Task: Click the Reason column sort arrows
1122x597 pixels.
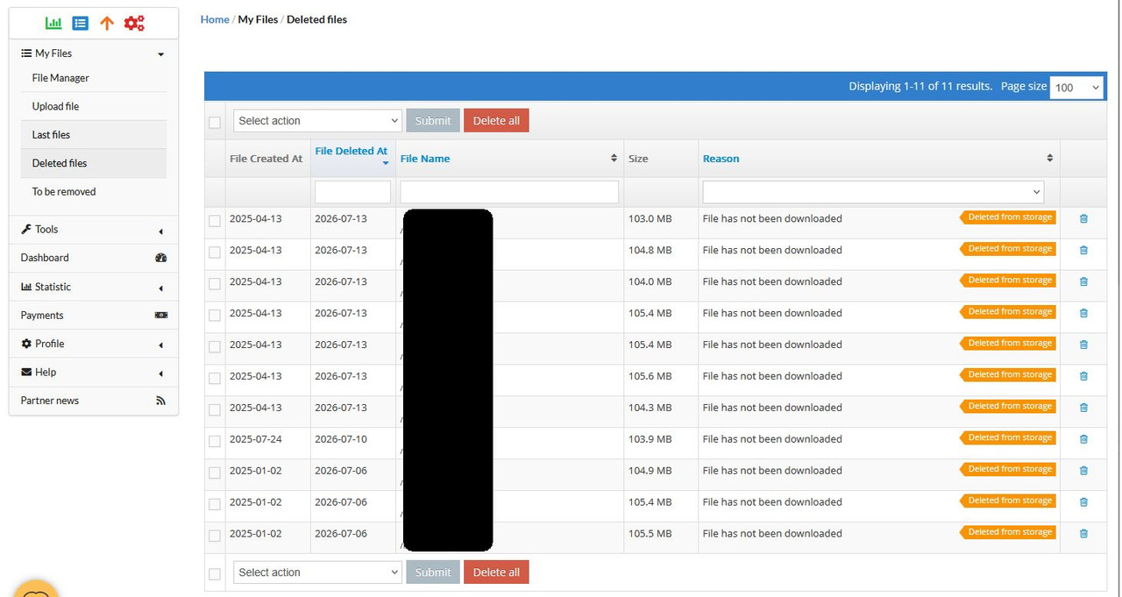Action: (x=1050, y=159)
